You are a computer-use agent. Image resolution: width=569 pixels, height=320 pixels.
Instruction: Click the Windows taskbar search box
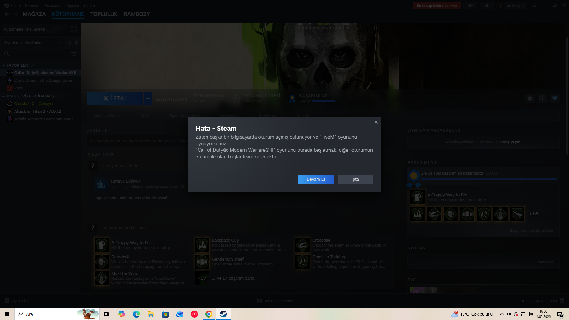pyautogui.click(x=57, y=314)
